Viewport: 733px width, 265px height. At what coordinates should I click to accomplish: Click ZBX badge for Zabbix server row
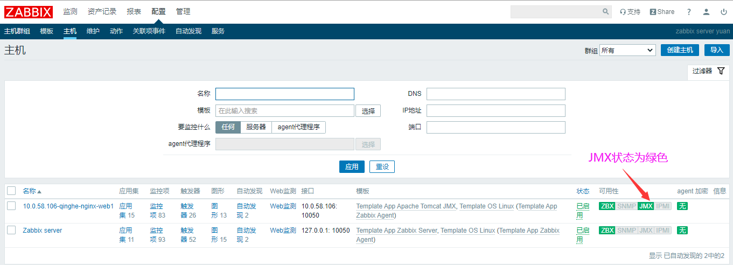click(607, 231)
